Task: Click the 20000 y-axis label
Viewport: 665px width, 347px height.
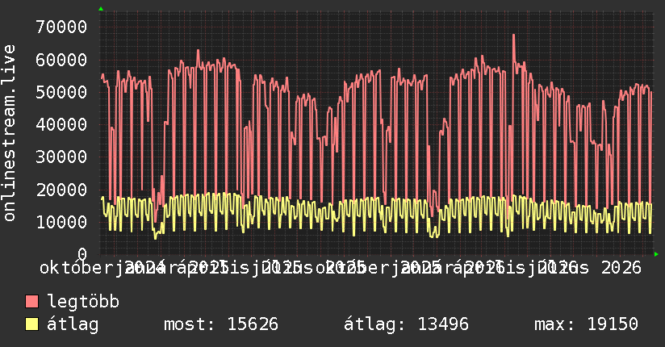Action: pyautogui.click(x=61, y=190)
